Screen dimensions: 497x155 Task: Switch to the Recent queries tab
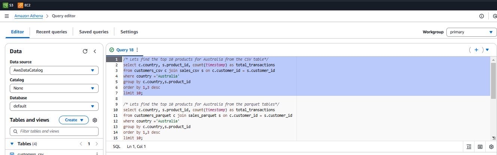(51, 32)
